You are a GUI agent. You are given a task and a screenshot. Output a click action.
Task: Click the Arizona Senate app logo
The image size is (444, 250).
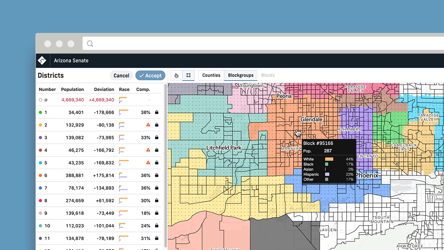point(43,60)
